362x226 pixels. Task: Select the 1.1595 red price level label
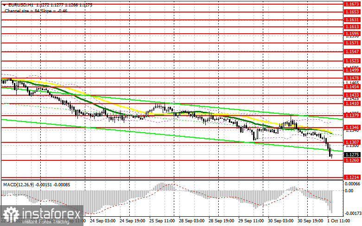[x=352, y=34]
